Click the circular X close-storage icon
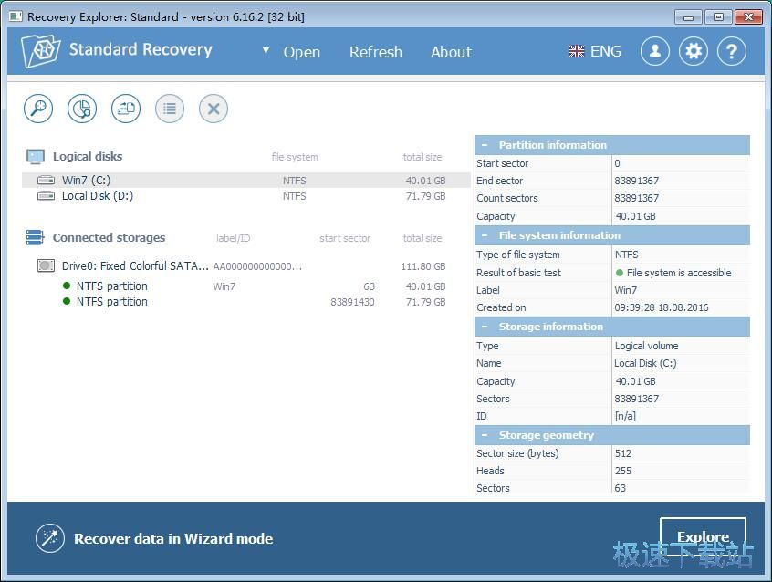This screenshot has width=772, height=582. pyautogui.click(x=214, y=109)
